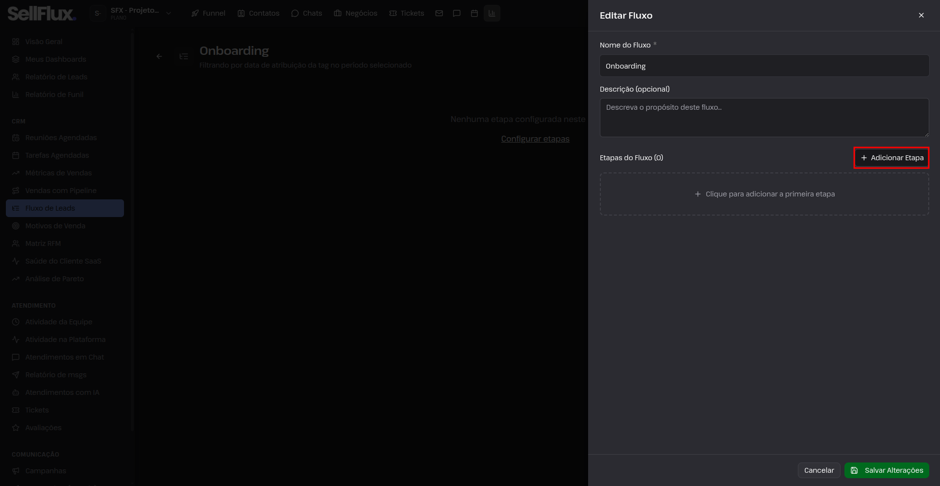Click the clock icon beside Atividade da Equipe

(x=16, y=322)
